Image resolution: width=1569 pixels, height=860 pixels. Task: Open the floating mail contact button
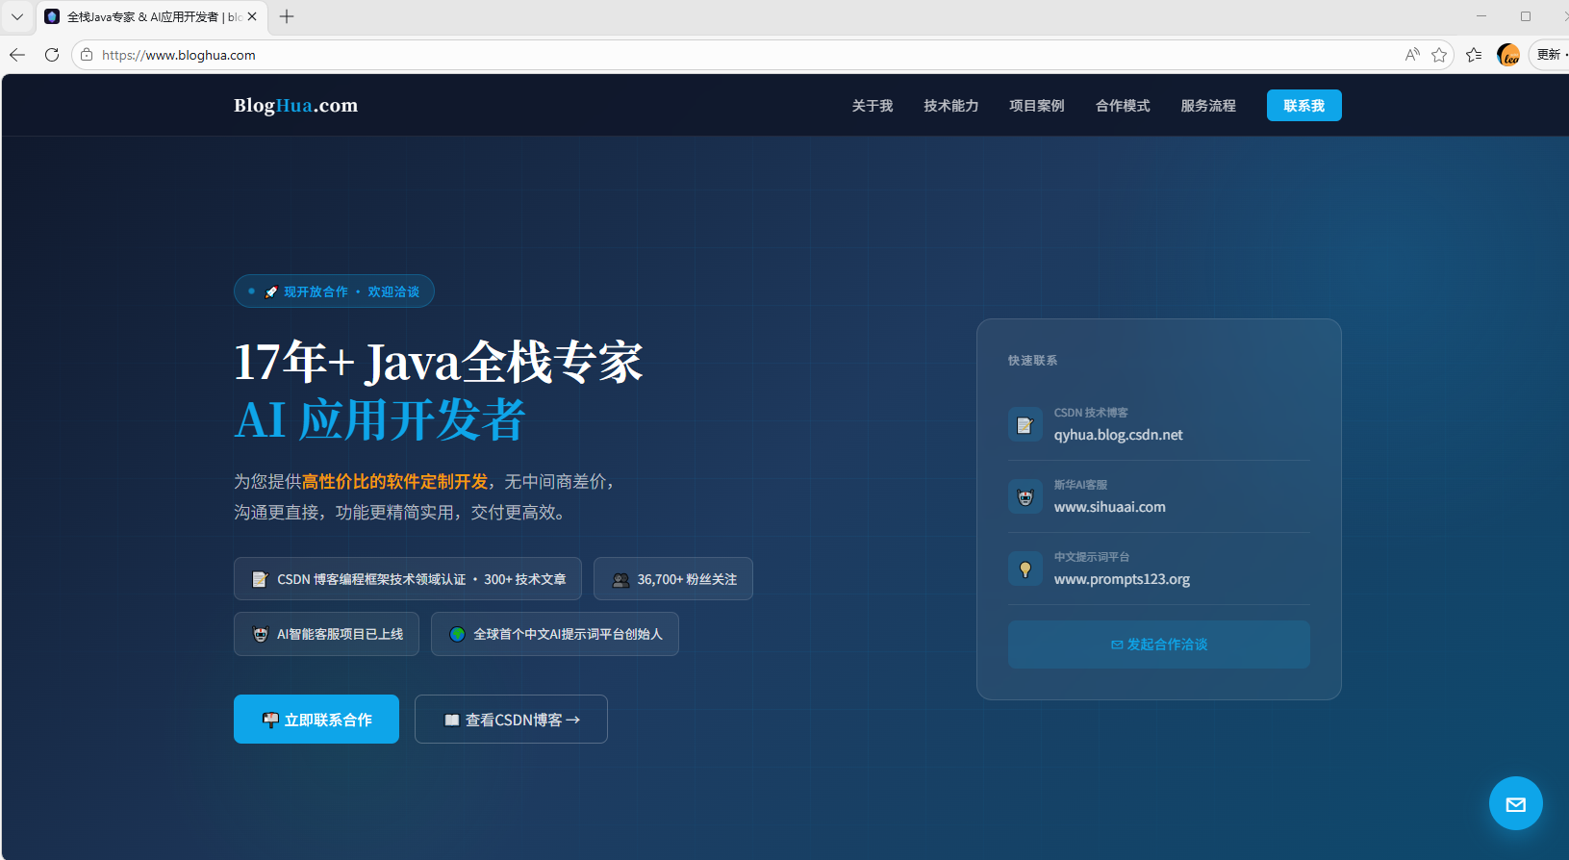[x=1516, y=803]
